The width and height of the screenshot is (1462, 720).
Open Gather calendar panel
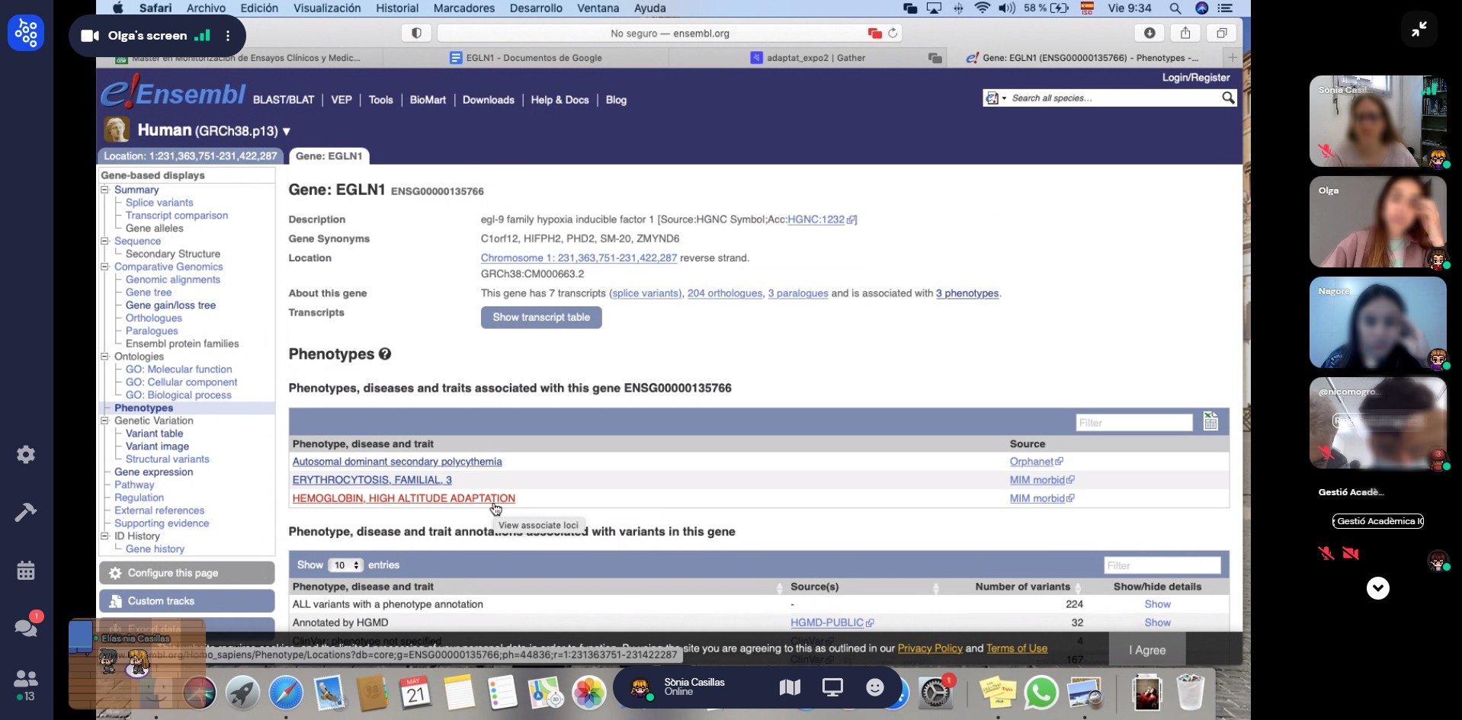click(26, 570)
